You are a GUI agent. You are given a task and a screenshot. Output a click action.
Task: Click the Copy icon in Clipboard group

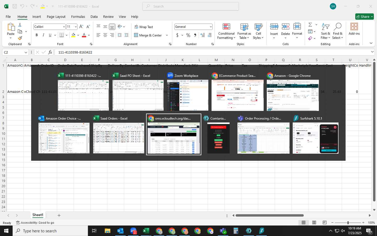pos(20,31)
